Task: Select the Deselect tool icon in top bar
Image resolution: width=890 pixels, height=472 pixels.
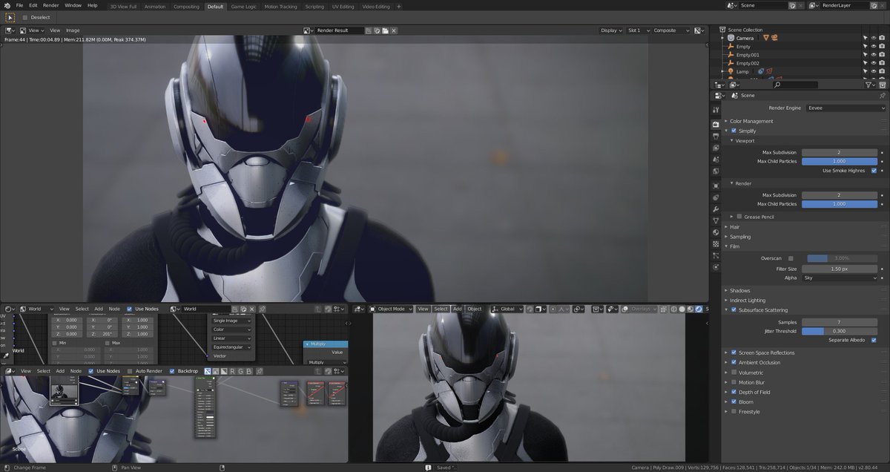Action: coord(10,17)
